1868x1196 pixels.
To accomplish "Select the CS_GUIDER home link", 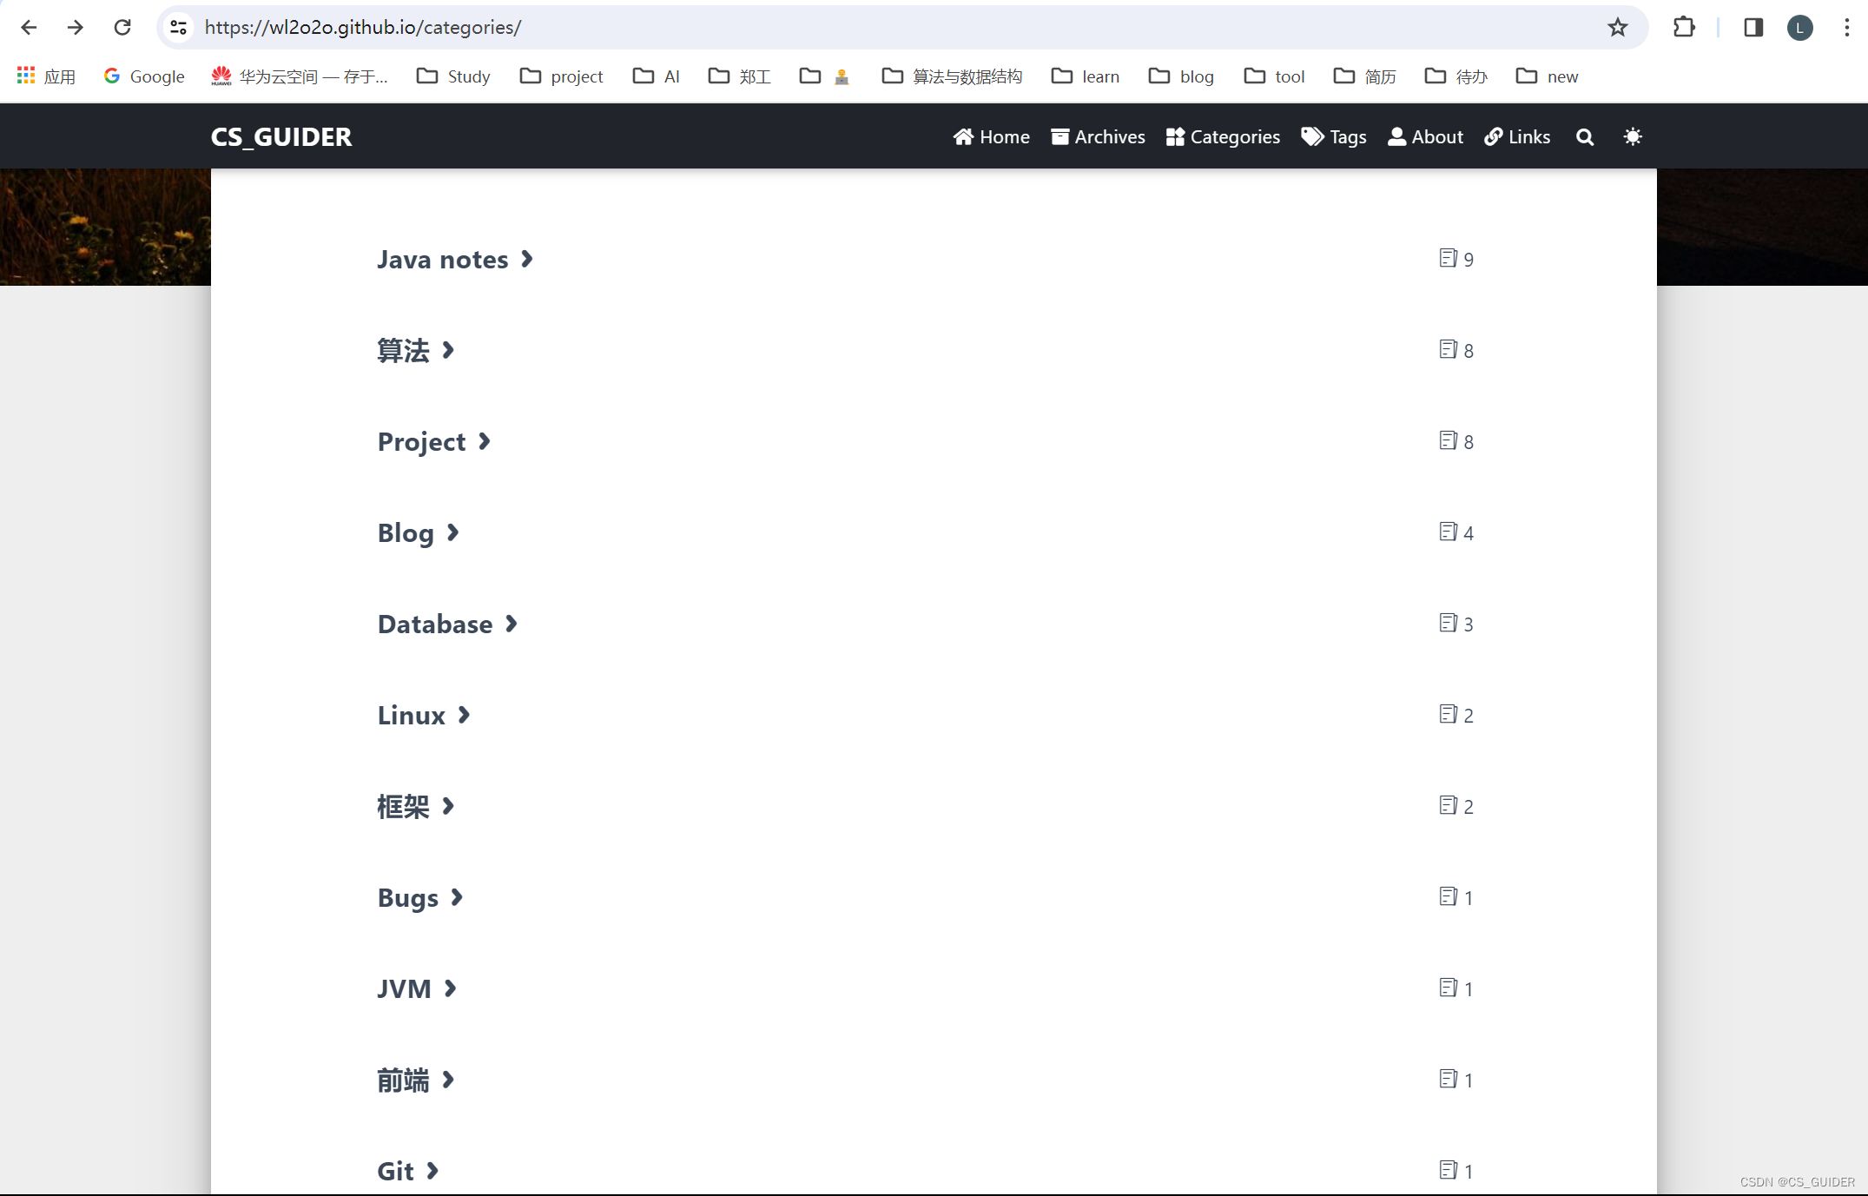I will [282, 136].
